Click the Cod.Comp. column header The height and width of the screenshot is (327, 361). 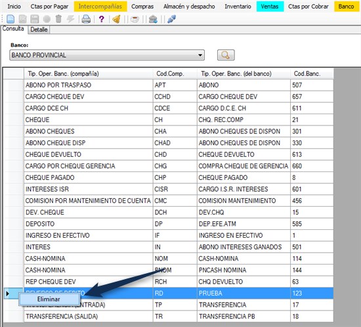[x=175, y=74]
